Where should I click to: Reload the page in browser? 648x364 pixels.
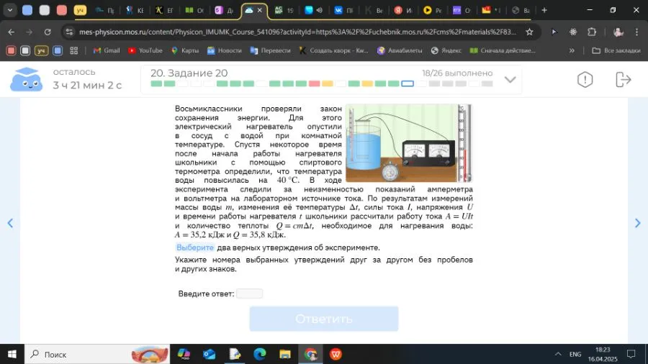pos(48,32)
